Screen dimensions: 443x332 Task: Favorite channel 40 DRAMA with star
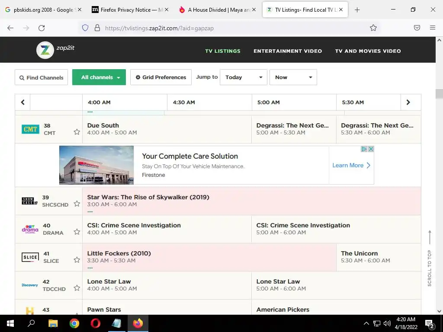coord(77,232)
